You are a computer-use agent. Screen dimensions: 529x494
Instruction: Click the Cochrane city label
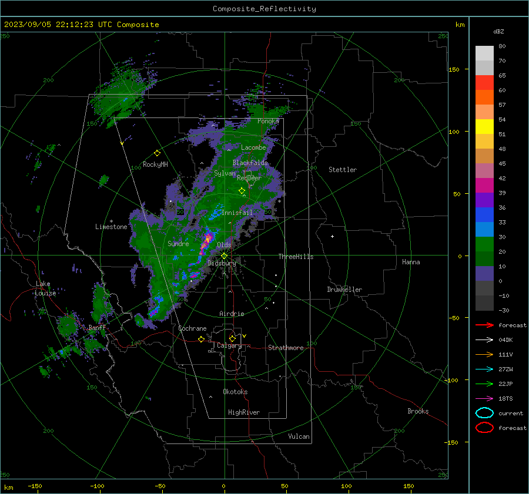coord(192,328)
